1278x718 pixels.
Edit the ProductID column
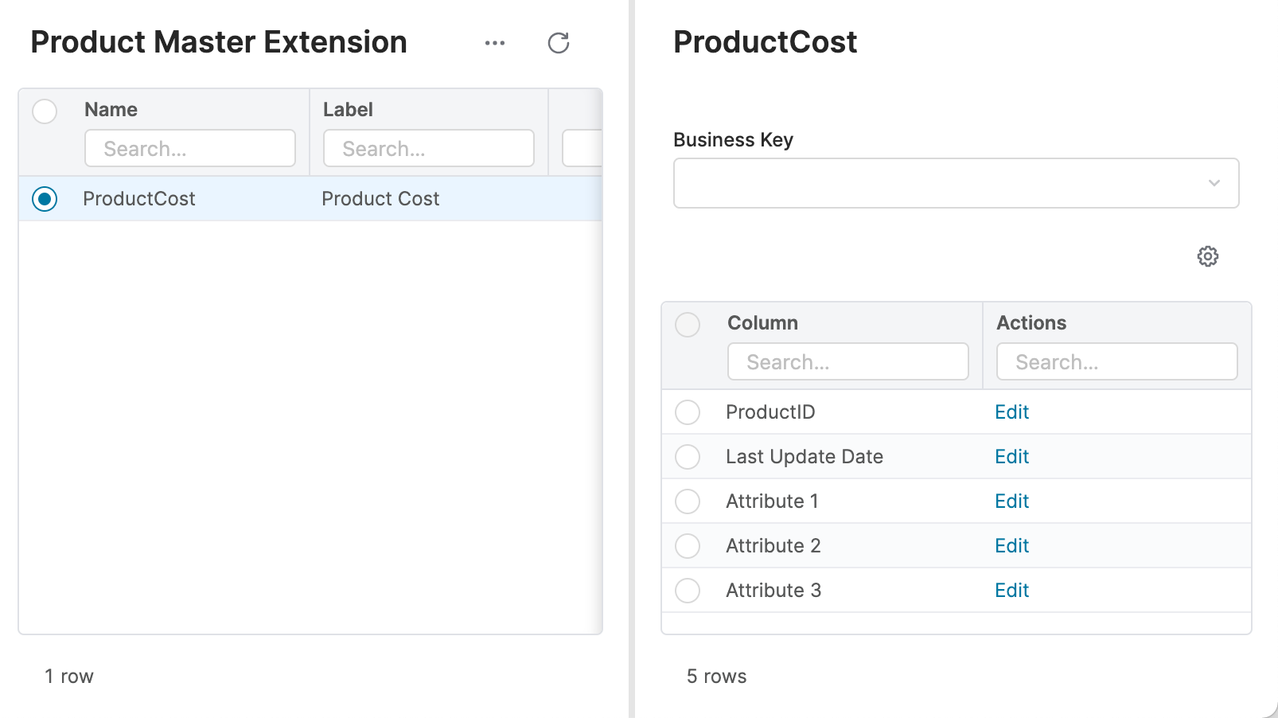pyautogui.click(x=1011, y=412)
